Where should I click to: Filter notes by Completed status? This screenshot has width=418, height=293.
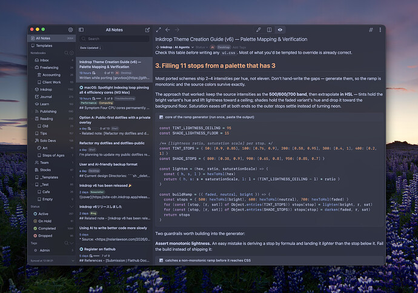[51, 229]
